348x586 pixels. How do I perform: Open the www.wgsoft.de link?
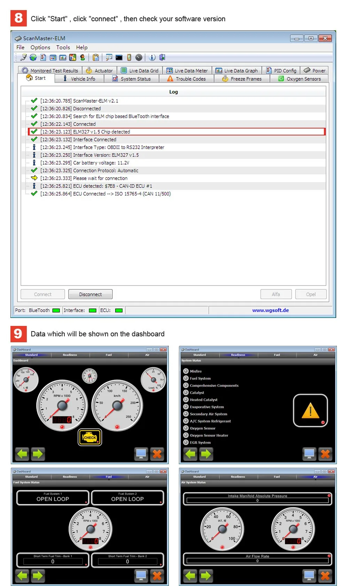pyautogui.click(x=270, y=310)
